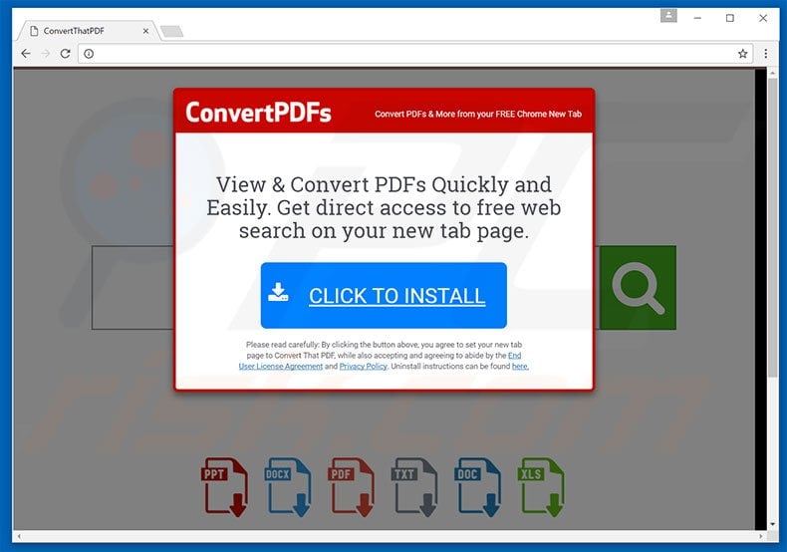Click the CLICK TO INSTALL button
Screen dimensions: 787x552
click(384, 296)
